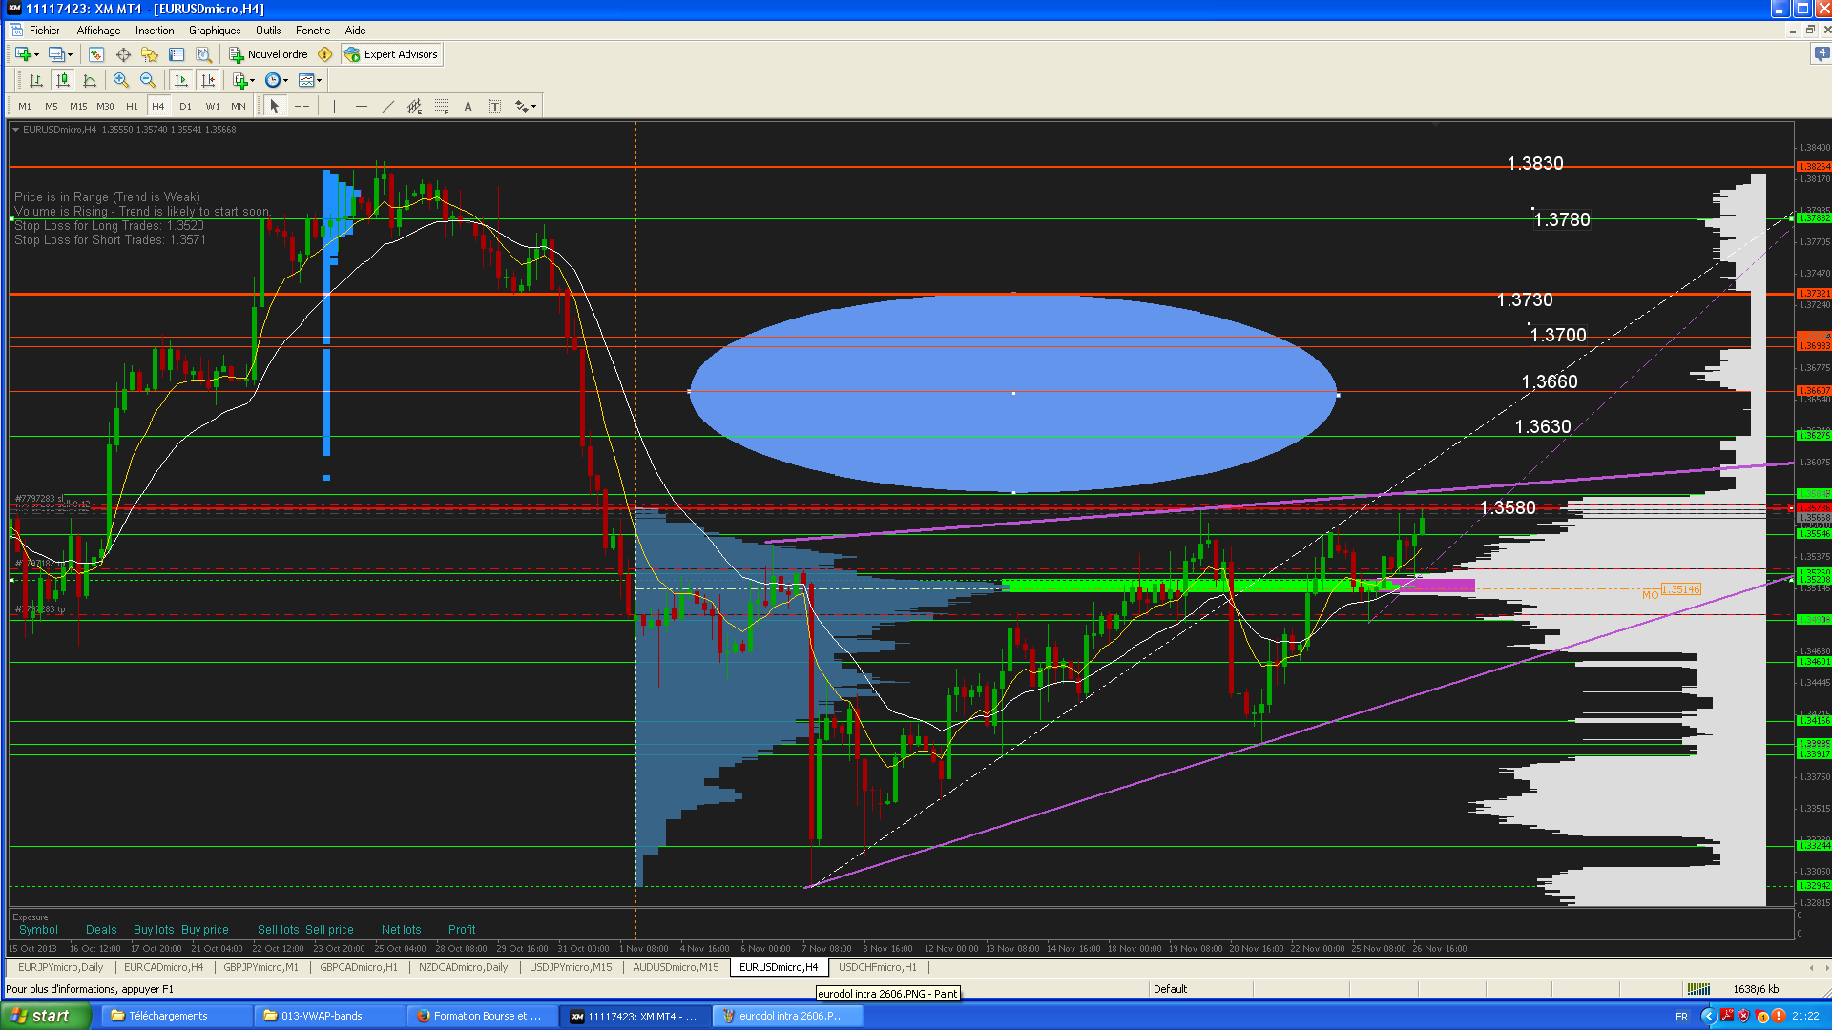
Task: Click the Nouvel ordre button
Action: click(268, 54)
